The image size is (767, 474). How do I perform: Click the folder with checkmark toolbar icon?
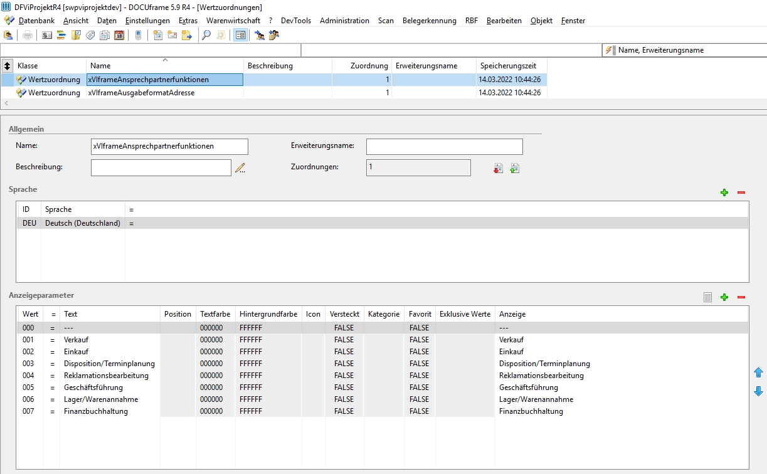pyautogui.click(x=76, y=35)
